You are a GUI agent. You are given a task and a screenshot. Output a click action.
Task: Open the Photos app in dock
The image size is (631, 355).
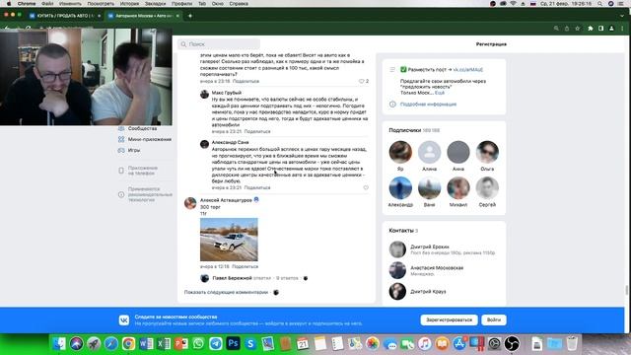[x=373, y=343]
